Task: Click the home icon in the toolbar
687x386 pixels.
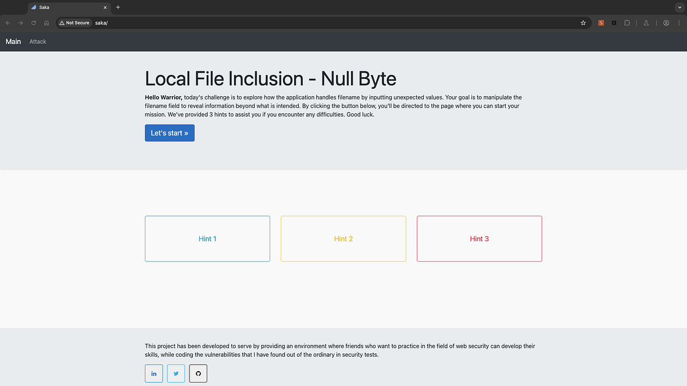Action: click(46, 23)
